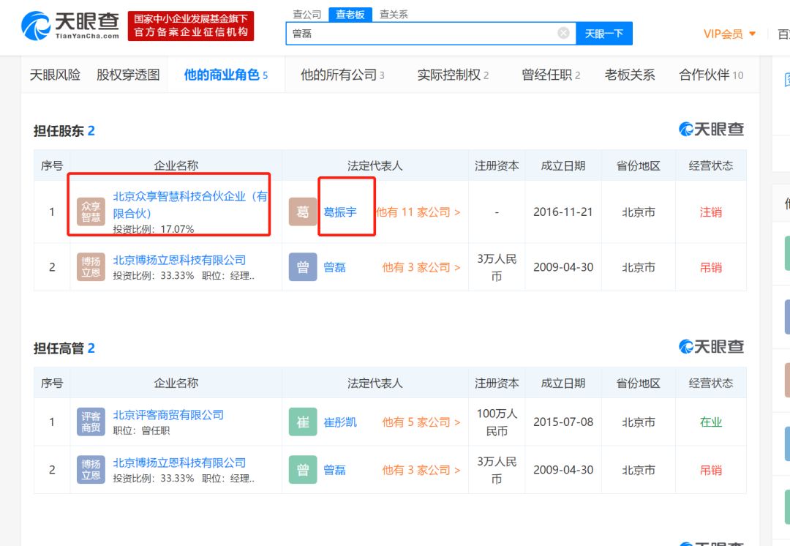Open the 曾磊 link in 担任高管 table

(334, 470)
